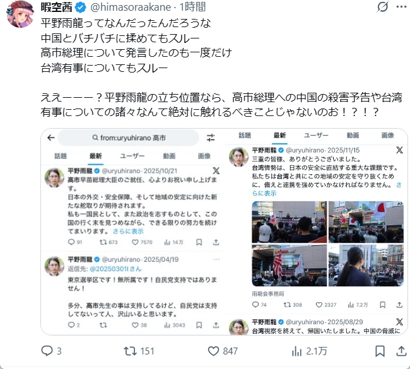Screen dimensions: 410x369
Task: View analytics showing 2.1万 views
Action: click(309, 351)
